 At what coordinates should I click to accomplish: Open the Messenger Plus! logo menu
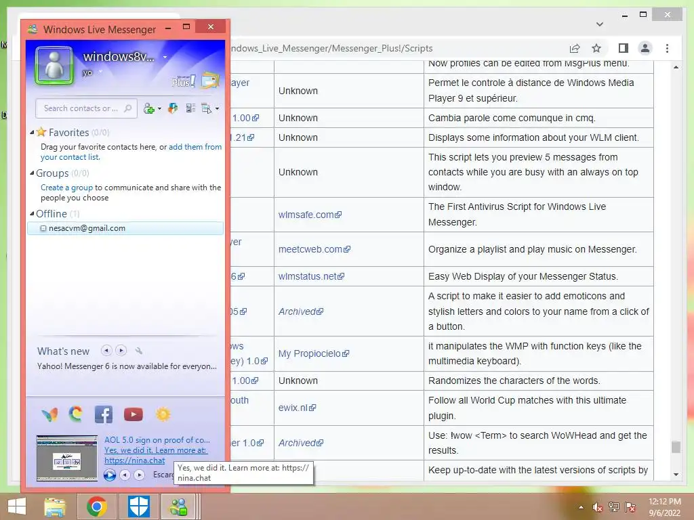(183, 81)
